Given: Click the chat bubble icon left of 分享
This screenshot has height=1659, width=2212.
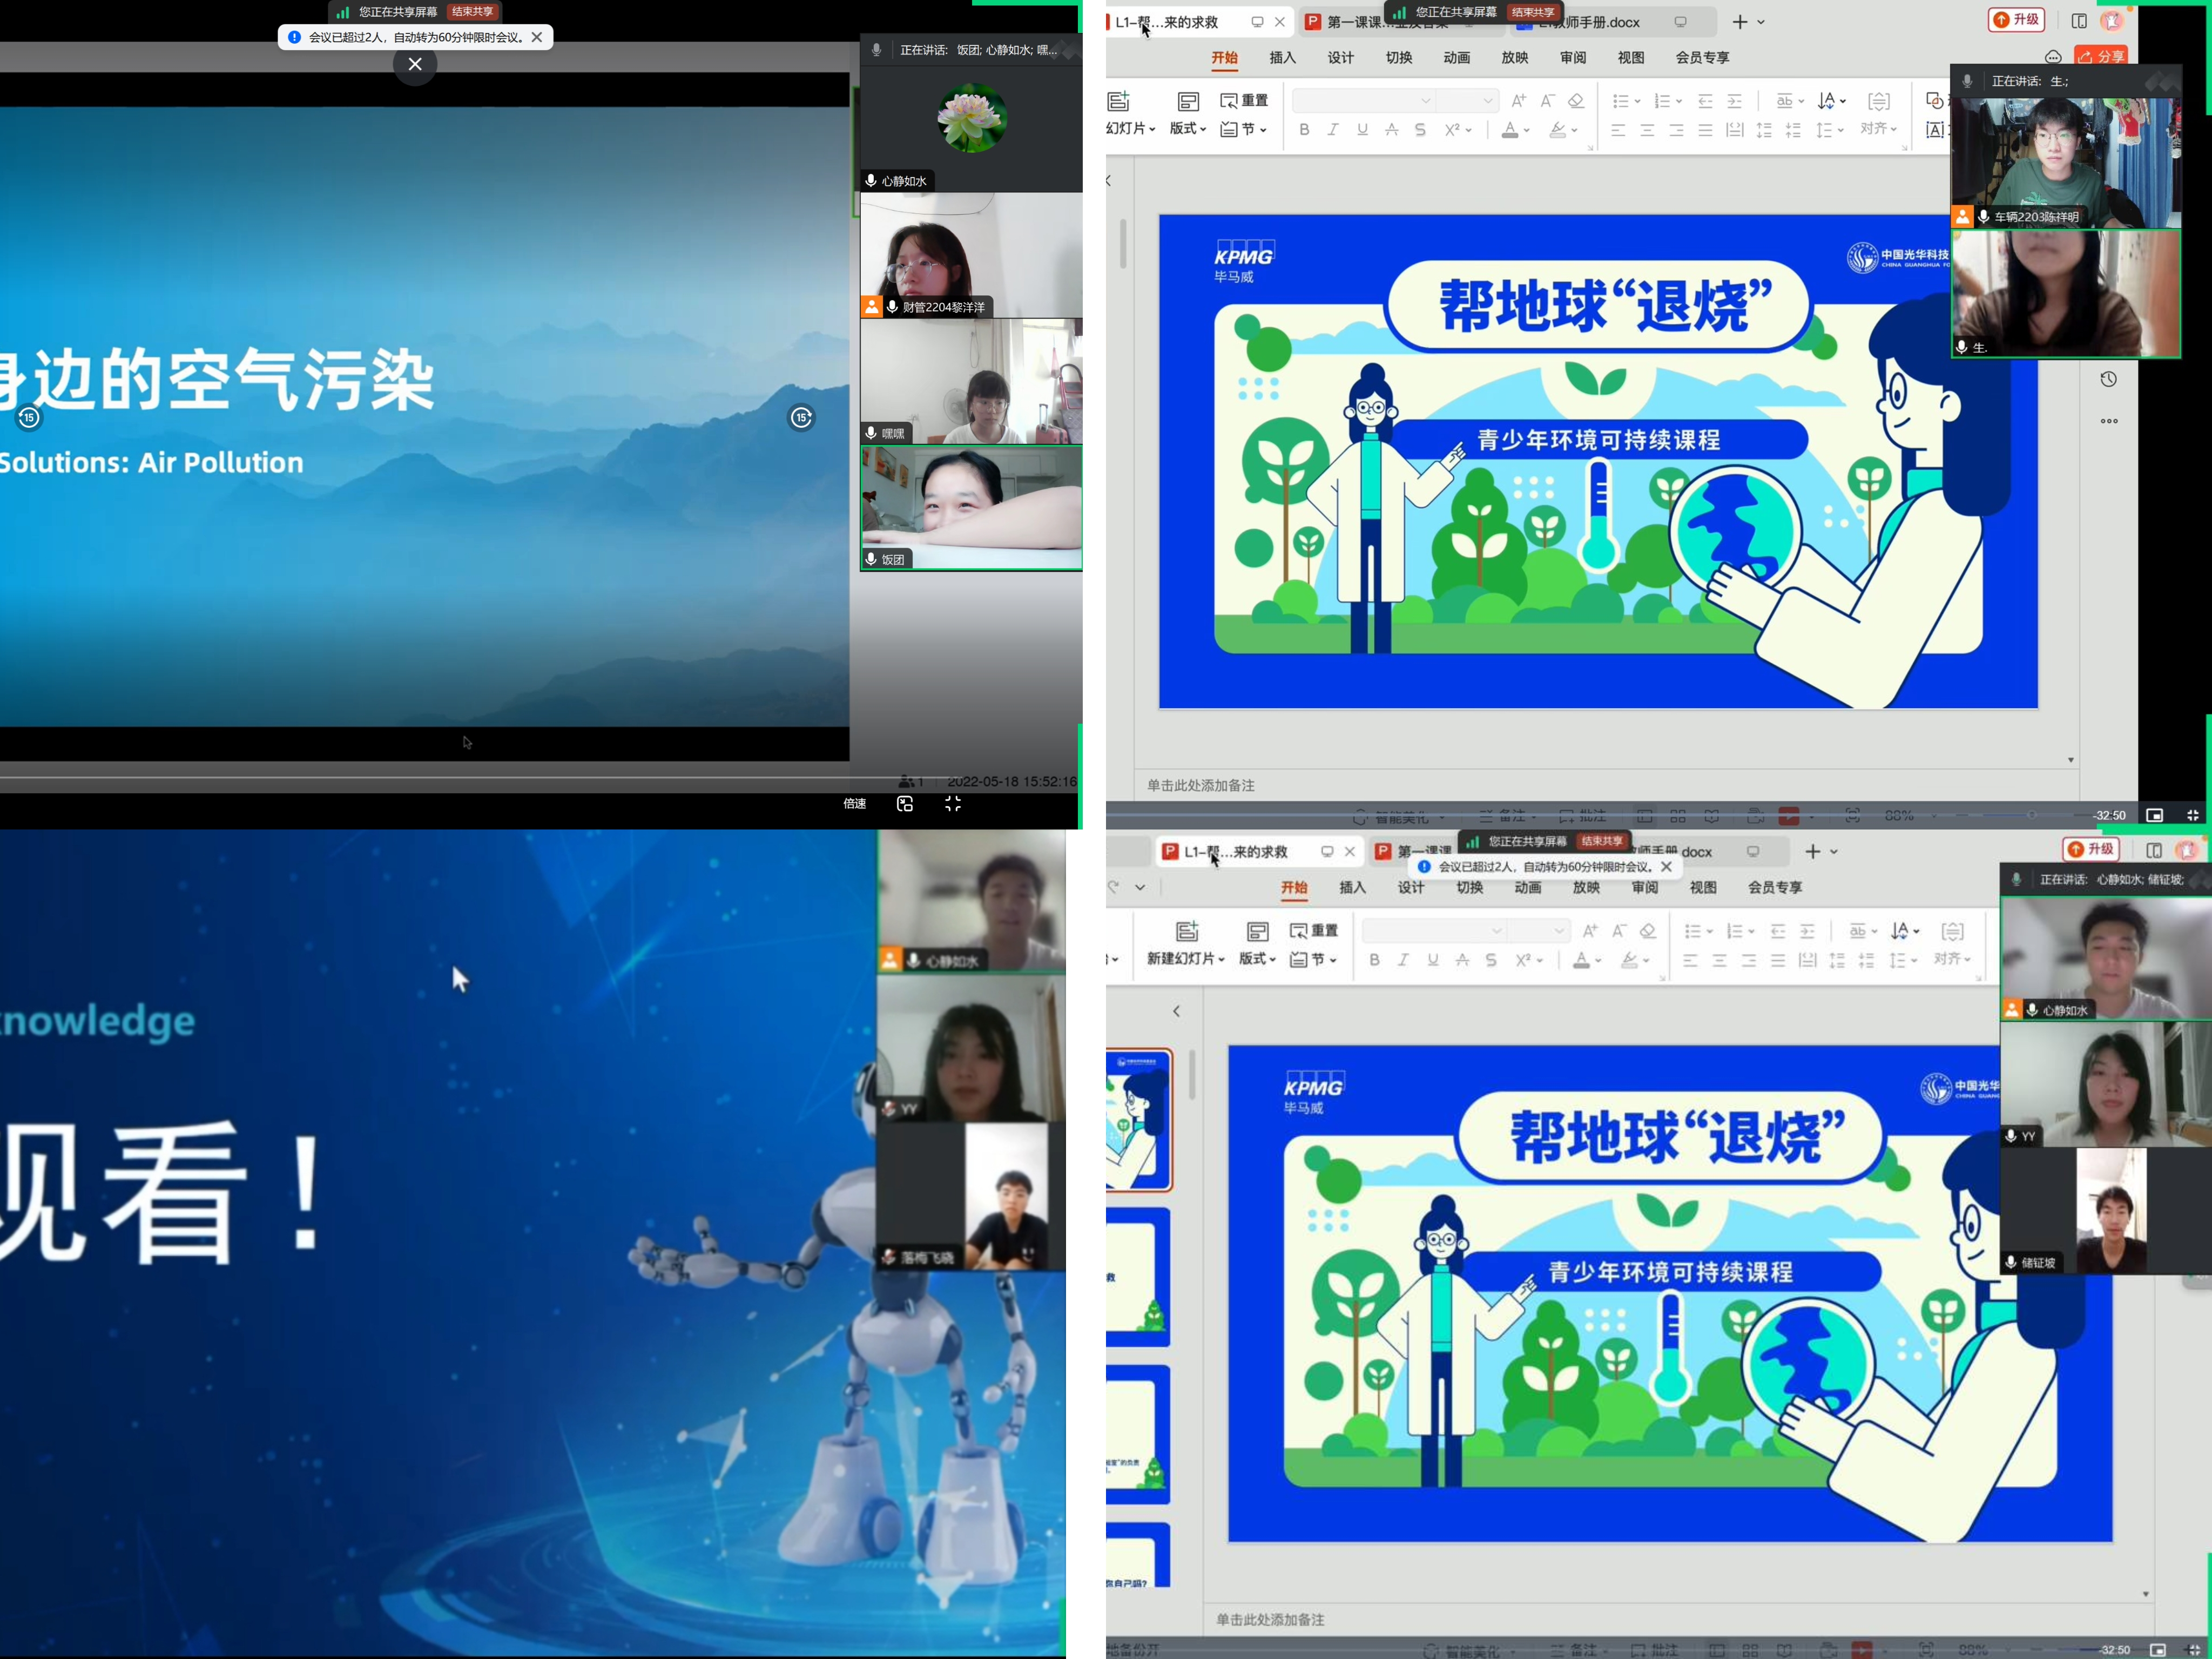Looking at the screenshot, I should (2053, 57).
